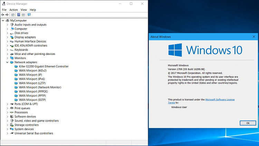This screenshot has width=259, height=146.
Task: Click the IDE ATA/ATAPI controllers icon
Action: [x=12, y=46]
